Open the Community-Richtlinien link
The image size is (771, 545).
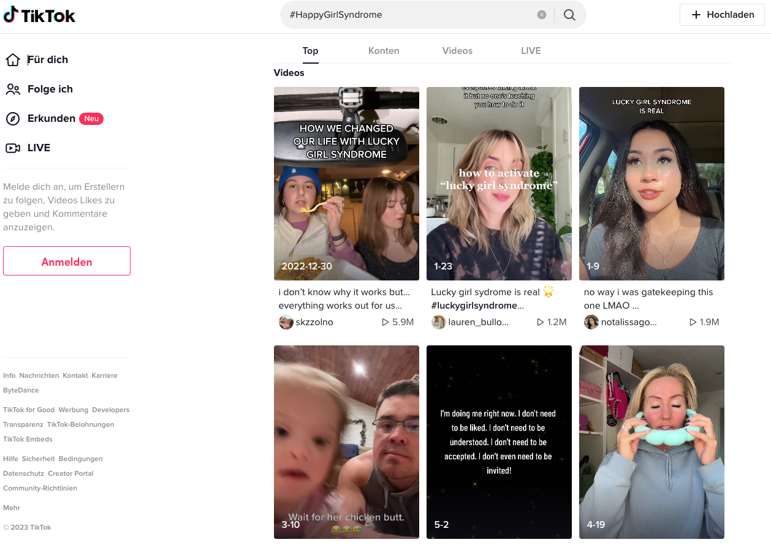40,488
